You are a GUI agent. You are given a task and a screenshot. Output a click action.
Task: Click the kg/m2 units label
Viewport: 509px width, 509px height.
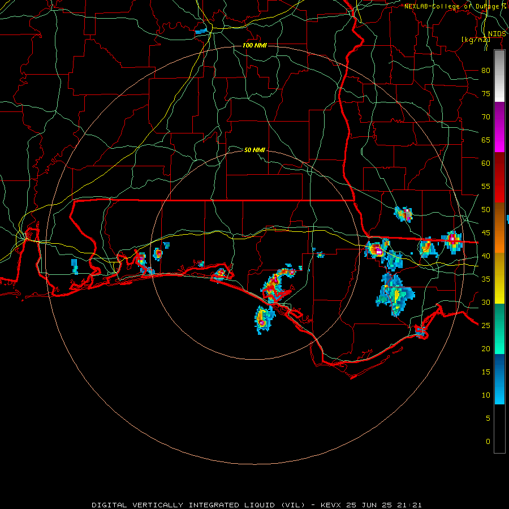coord(476,40)
